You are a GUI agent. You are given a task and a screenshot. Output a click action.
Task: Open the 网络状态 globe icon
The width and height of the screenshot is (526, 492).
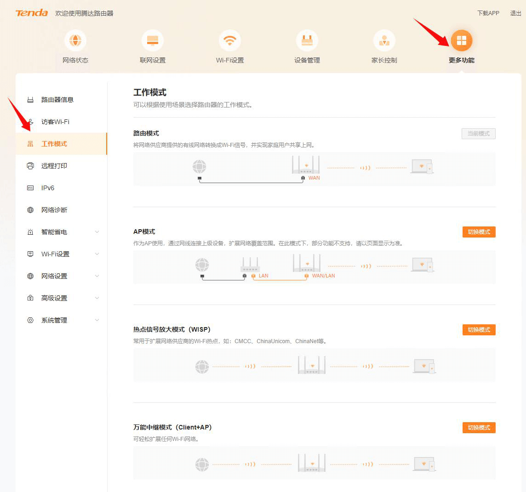pyautogui.click(x=75, y=40)
